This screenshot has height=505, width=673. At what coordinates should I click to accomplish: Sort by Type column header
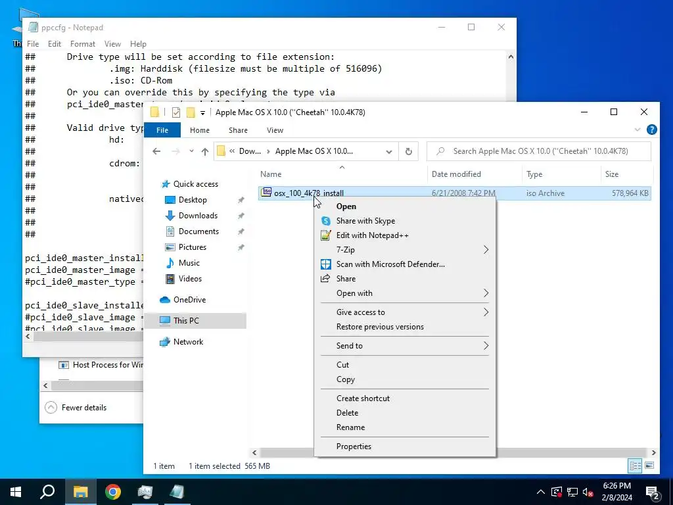[x=561, y=174]
